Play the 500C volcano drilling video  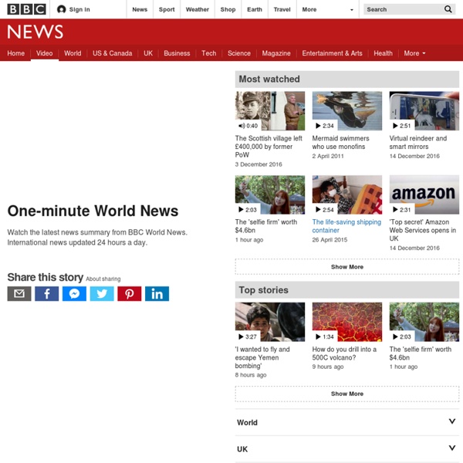click(346, 322)
